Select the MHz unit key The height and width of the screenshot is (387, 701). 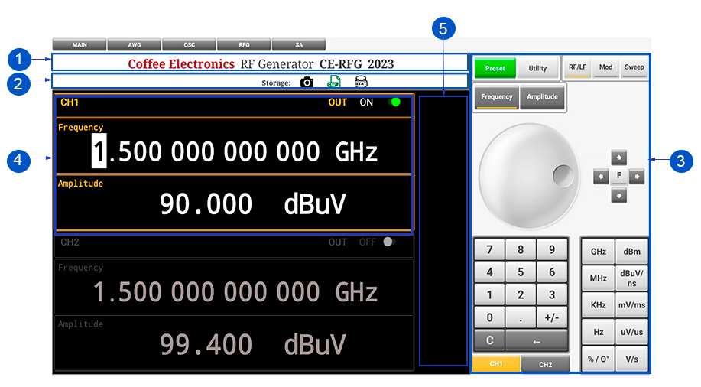[x=598, y=278]
